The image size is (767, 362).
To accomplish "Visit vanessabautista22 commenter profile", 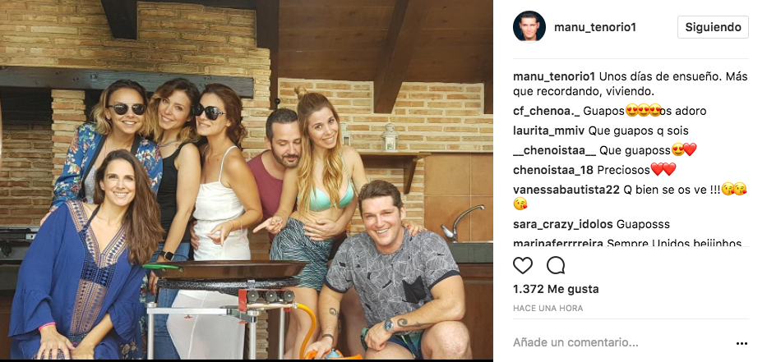I will 566,190.
